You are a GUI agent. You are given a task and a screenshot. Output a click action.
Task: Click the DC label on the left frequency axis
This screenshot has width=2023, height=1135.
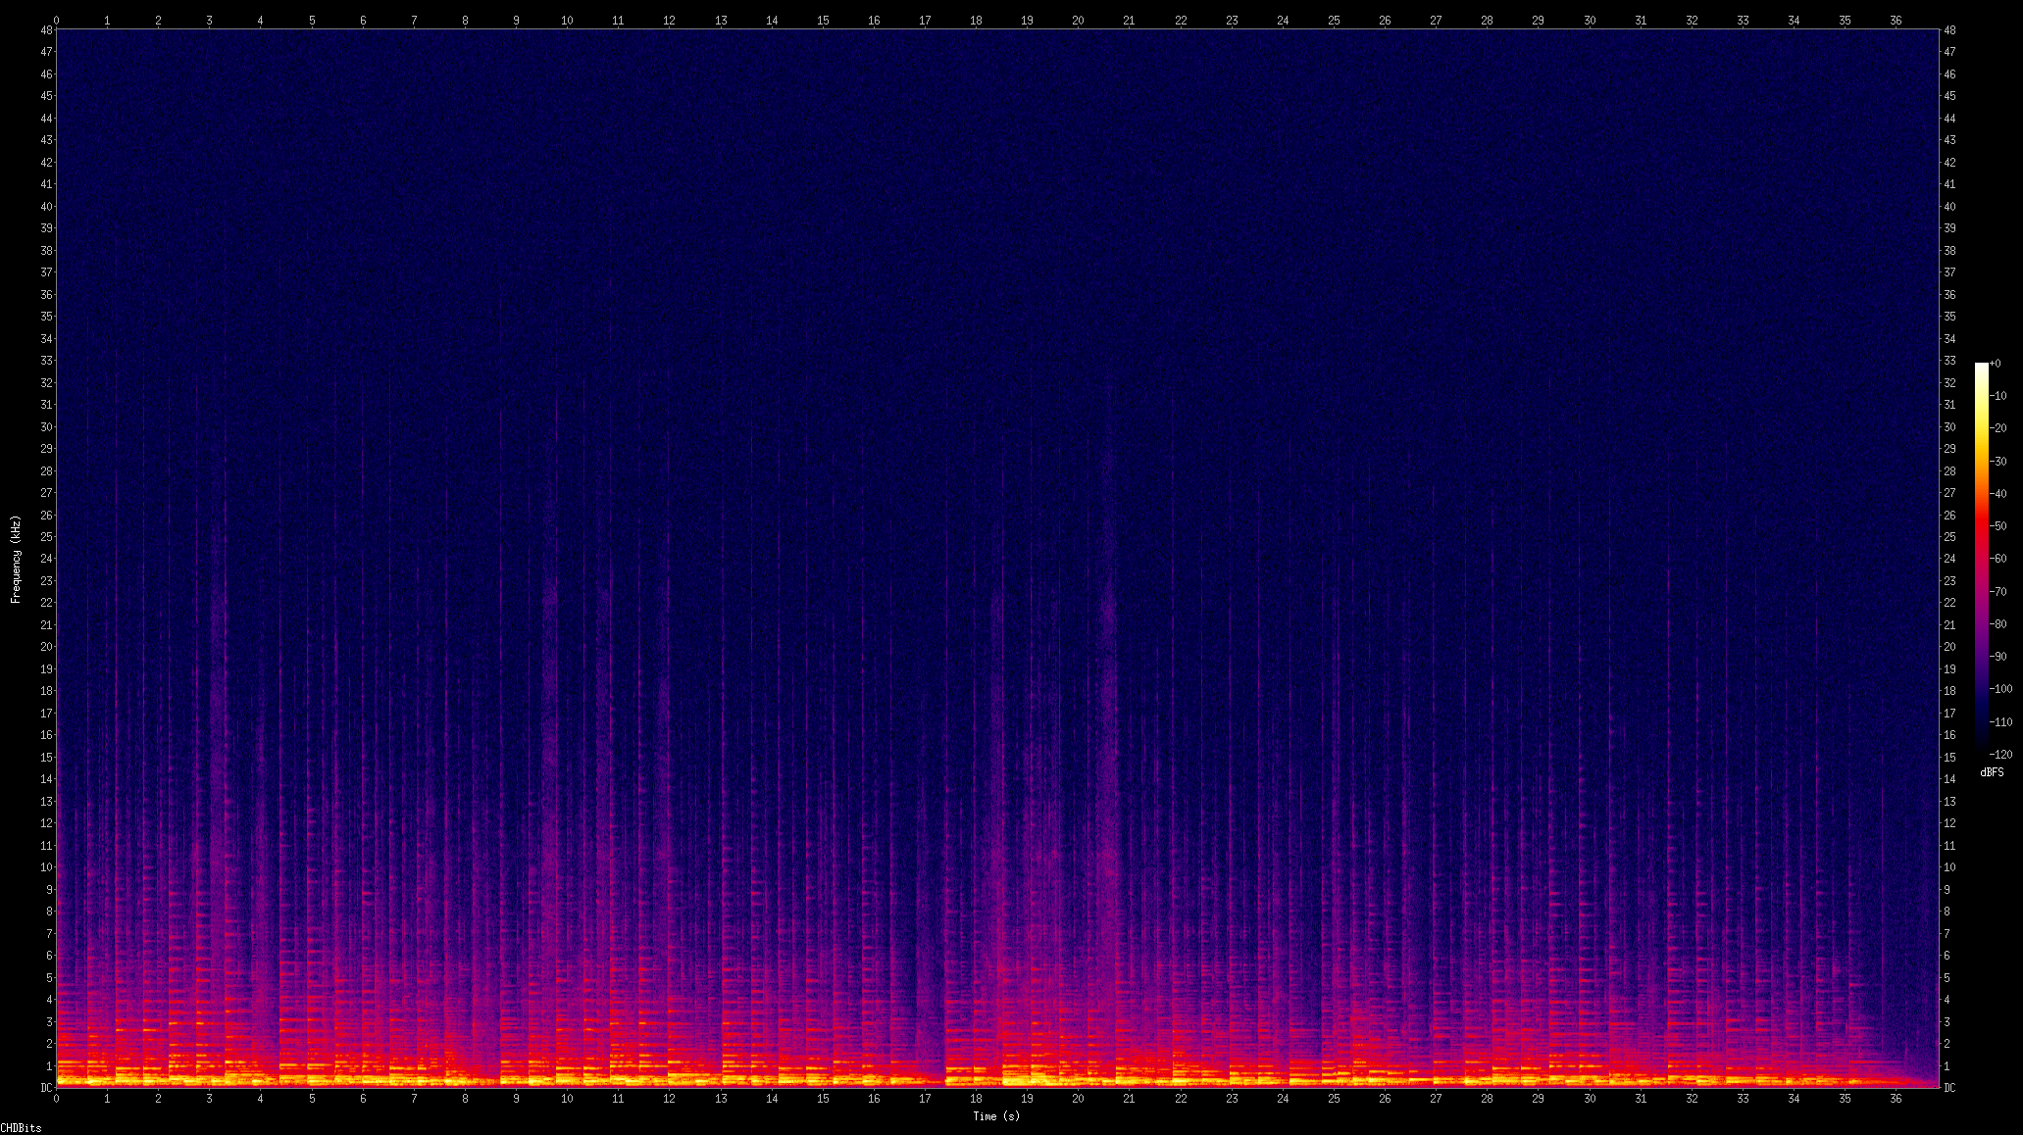tap(46, 1088)
